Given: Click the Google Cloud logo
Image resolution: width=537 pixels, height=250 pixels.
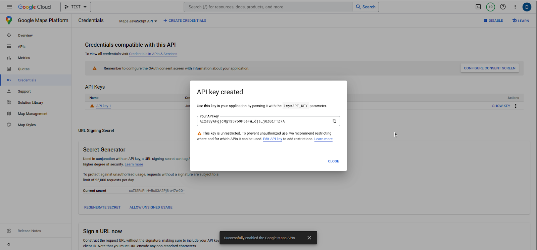Looking at the screenshot, I should click(x=34, y=7).
